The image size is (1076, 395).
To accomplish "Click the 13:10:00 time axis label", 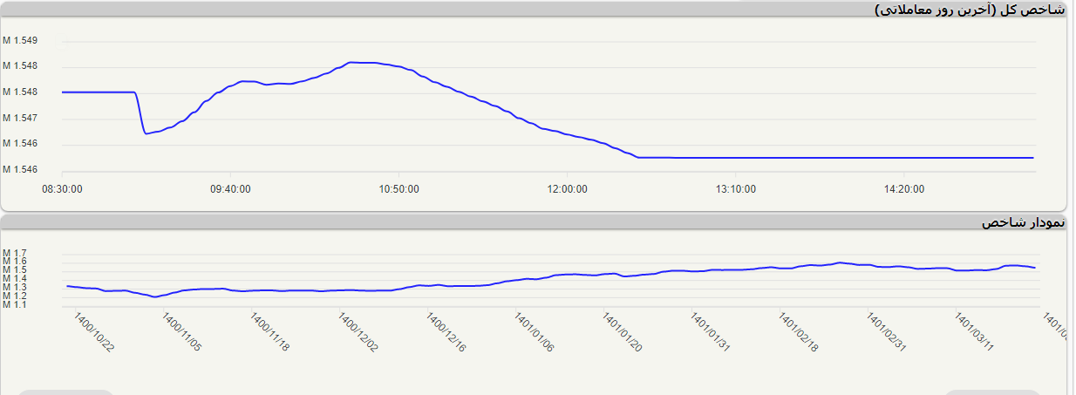I will [736, 189].
